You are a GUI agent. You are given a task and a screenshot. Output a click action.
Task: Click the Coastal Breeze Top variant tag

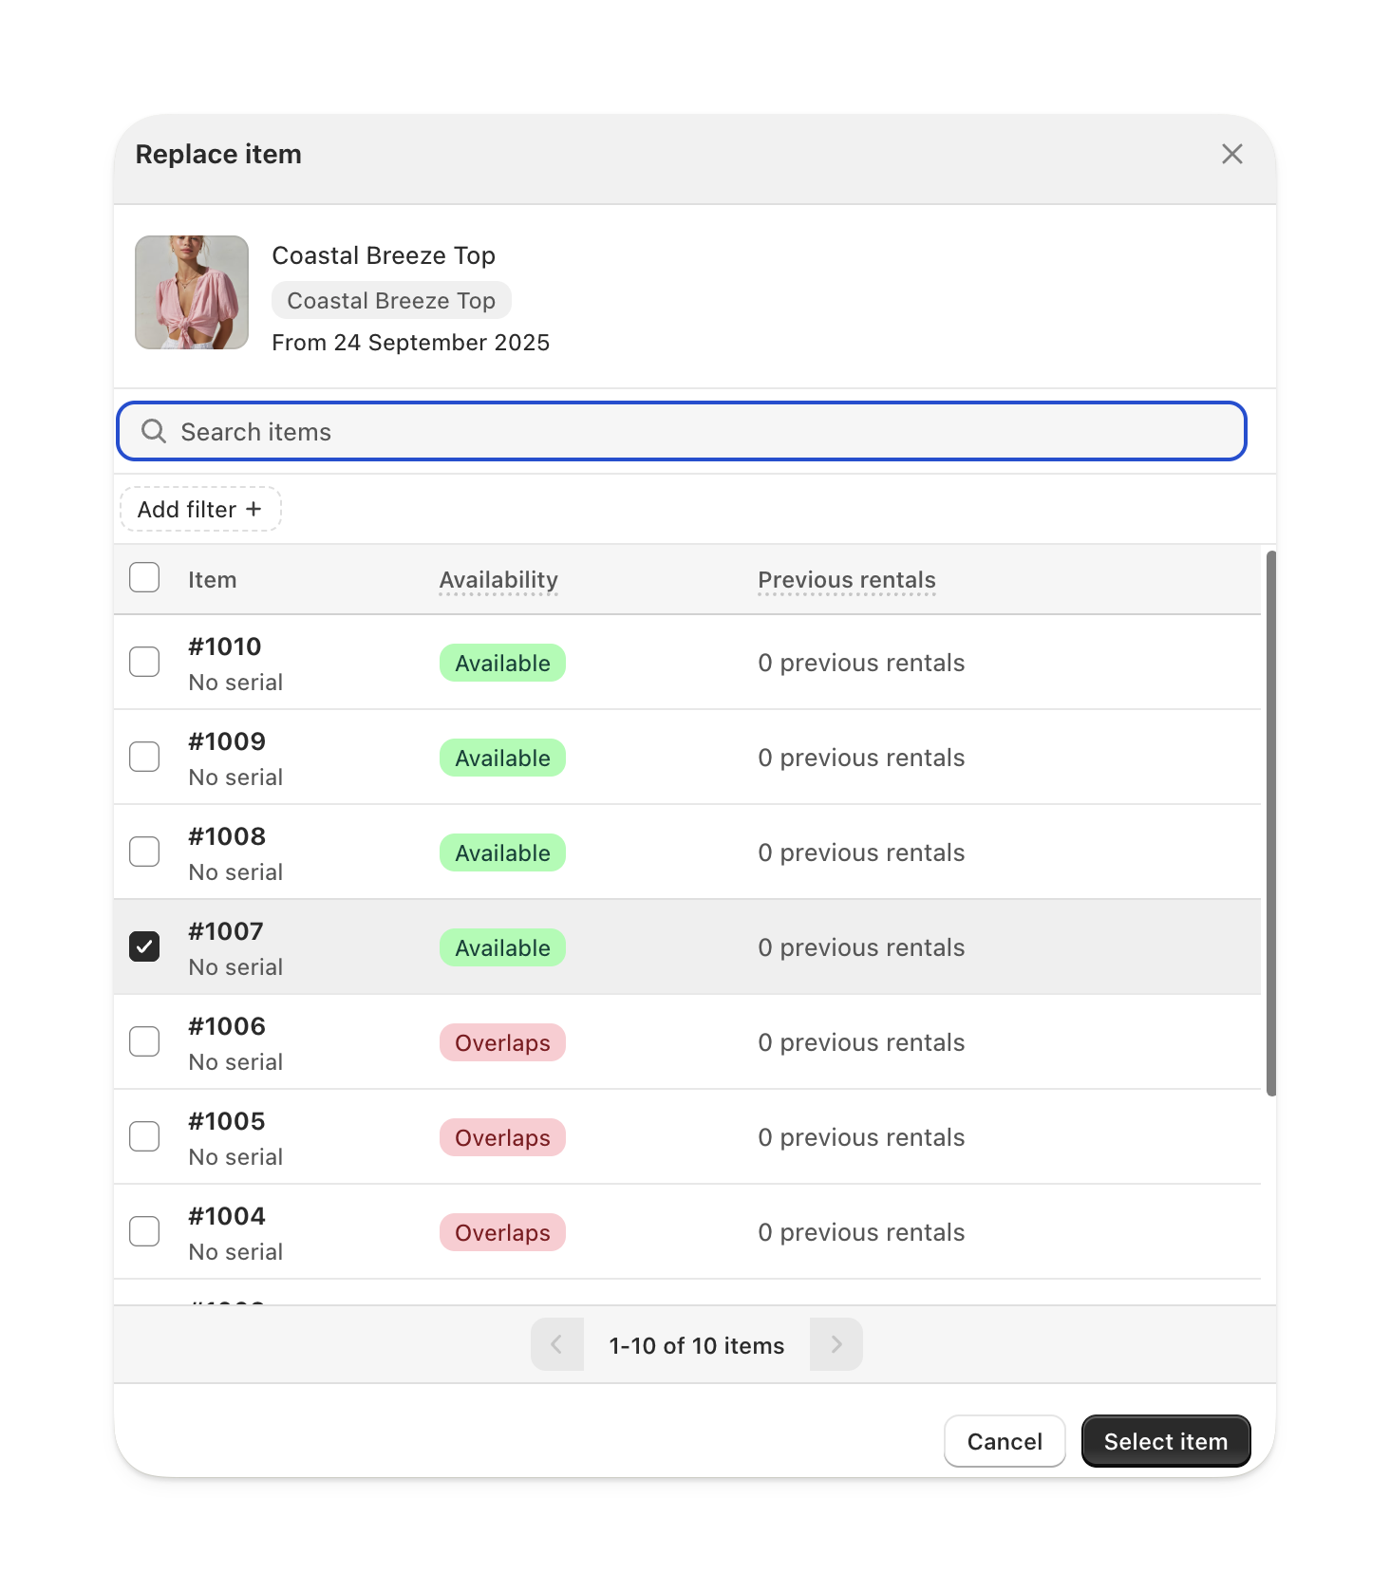391,301
